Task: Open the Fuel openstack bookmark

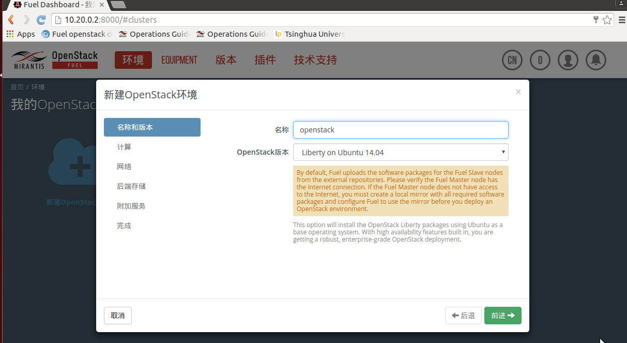Action: point(77,34)
